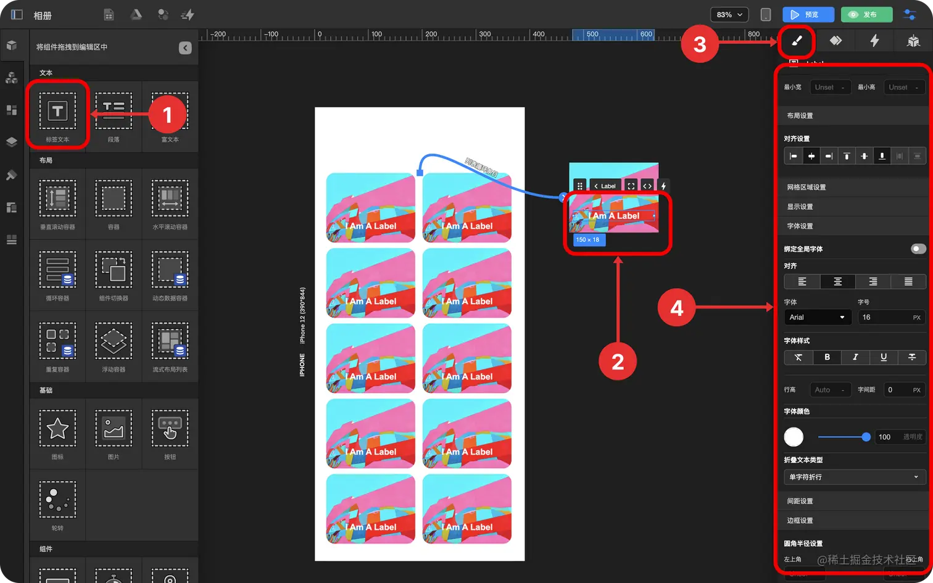This screenshot has width=933, height=583.
Task: Click the 发布 publish button
Action: coord(866,14)
